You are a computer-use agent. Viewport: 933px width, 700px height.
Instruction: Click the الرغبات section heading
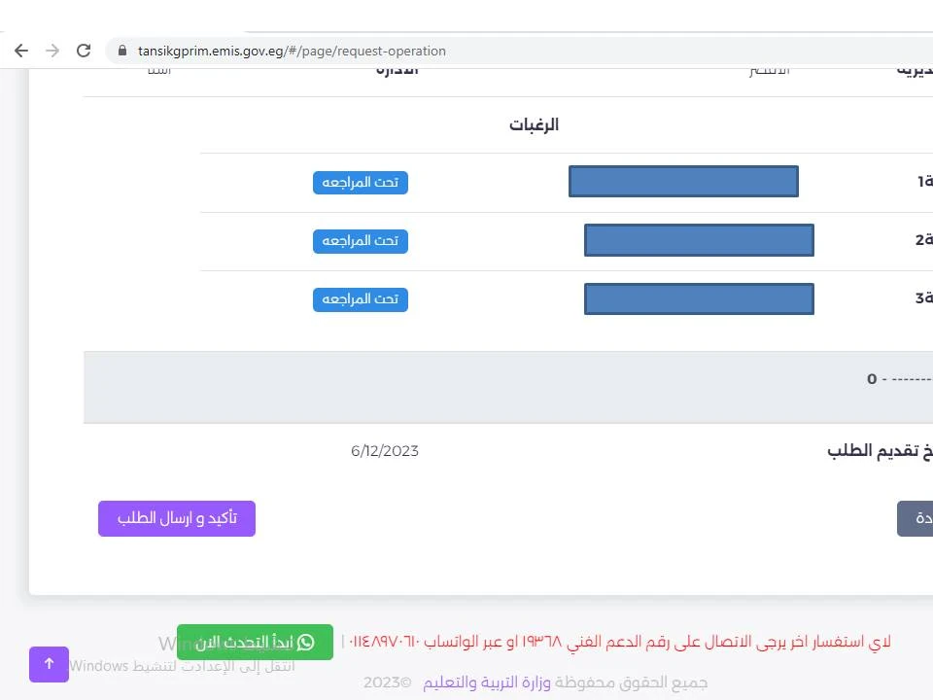pyautogui.click(x=534, y=125)
